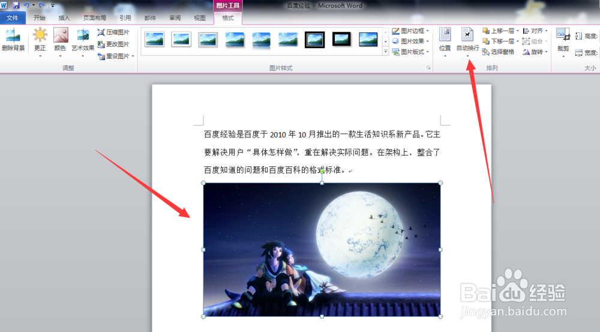The width and height of the screenshot is (600, 332).
Task: Open 更正 (Corrections) brightness options
Action: pos(40,42)
